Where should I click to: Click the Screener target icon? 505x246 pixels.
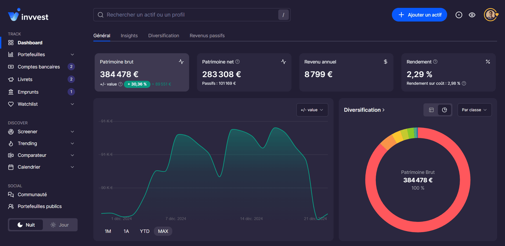coord(11,131)
